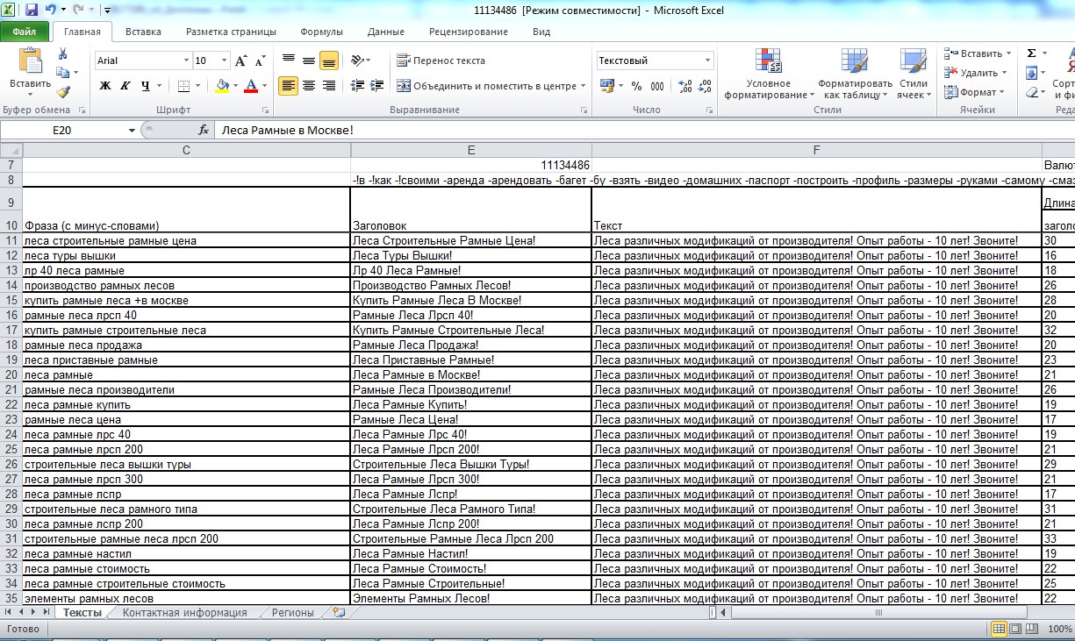Open Шрифт dialog launcher
The height and width of the screenshot is (641, 1075).
266,110
